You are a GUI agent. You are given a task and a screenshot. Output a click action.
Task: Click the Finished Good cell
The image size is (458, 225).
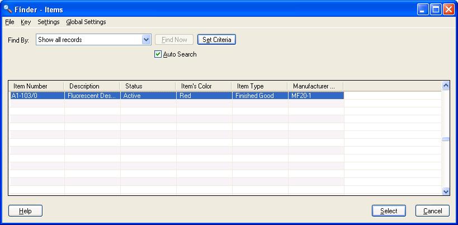260,96
